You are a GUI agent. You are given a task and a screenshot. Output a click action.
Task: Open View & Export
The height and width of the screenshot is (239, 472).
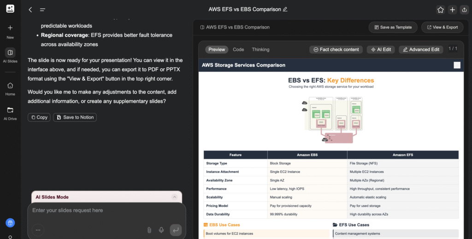pos(442,27)
